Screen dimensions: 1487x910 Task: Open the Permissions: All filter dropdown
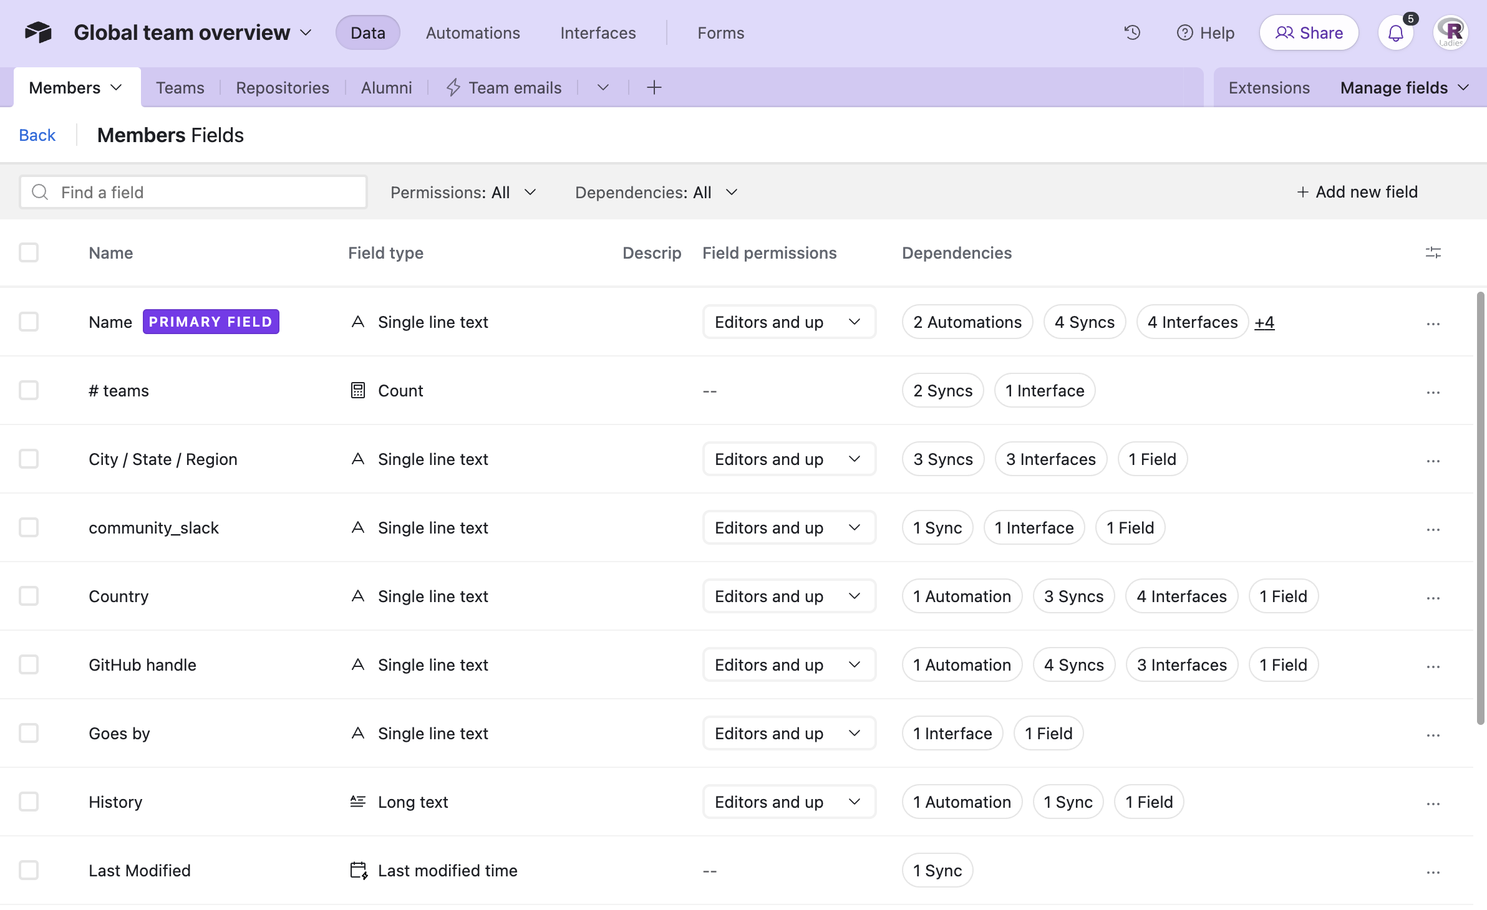pyautogui.click(x=463, y=192)
